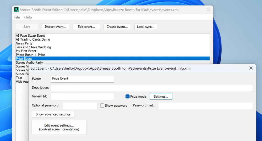Select Jess and Steve Wedding event
The width and height of the screenshot is (262, 141).
(x=113, y=47)
